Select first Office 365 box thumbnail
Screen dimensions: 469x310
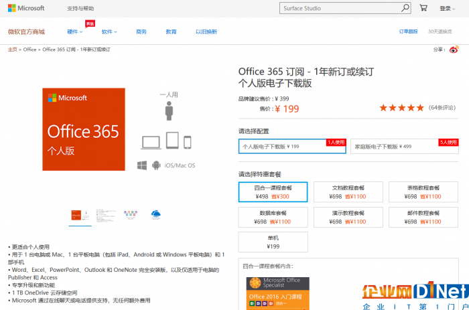[x=80, y=215]
